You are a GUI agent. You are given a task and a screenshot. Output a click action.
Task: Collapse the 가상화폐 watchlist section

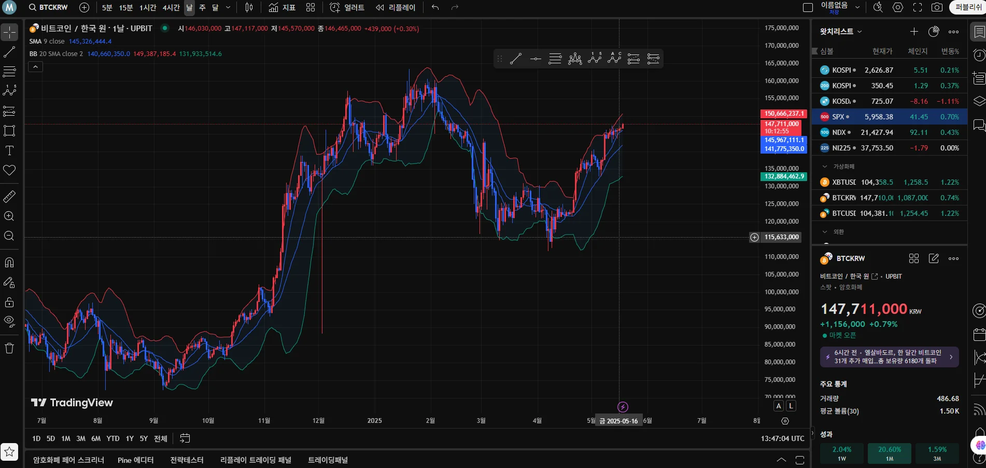tap(825, 167)
